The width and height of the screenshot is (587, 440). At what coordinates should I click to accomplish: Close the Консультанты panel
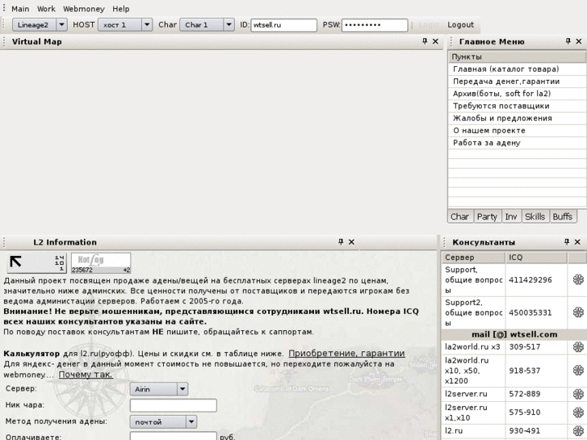pyautogui.click(x=577, y=242)
